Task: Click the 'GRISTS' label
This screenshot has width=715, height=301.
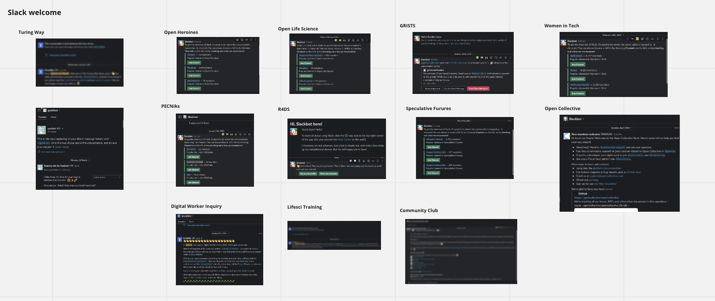Action: click(408, 26)
